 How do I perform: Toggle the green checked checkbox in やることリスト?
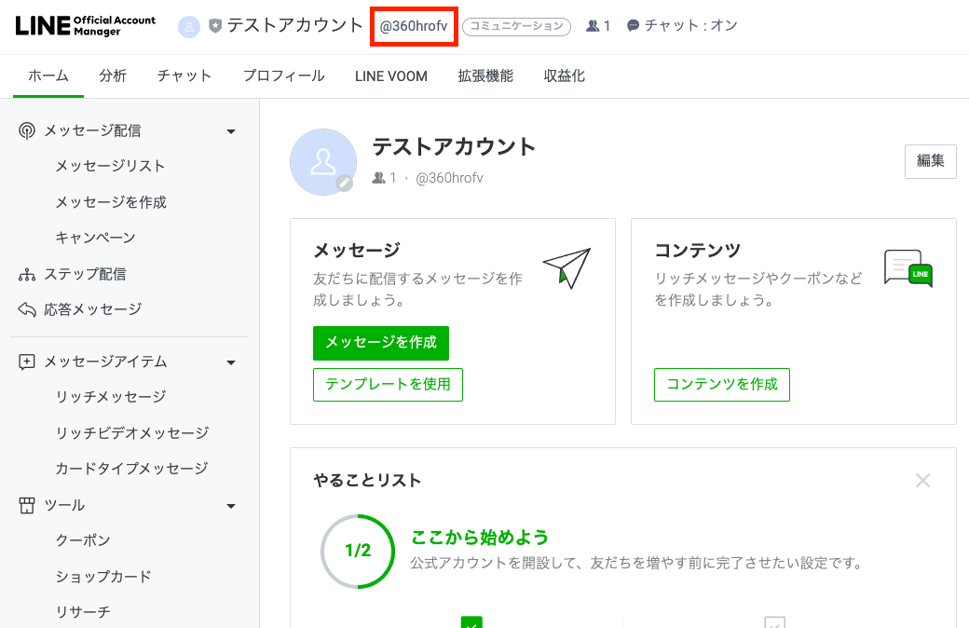(471, 621)
